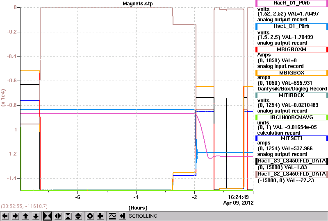Click the -1.2 y-axis tick label
This screenshot has height=221, width=328.
12,154
